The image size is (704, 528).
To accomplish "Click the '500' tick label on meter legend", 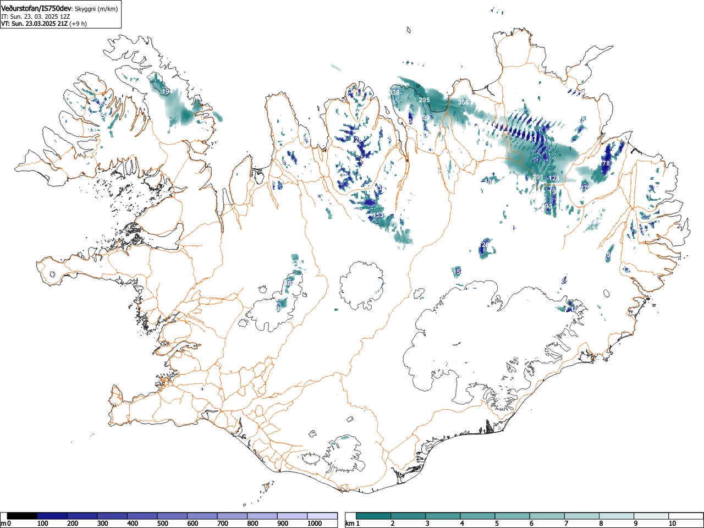I will [162, 524].
